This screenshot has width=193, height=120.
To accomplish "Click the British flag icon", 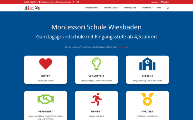I will click(161, 2).
